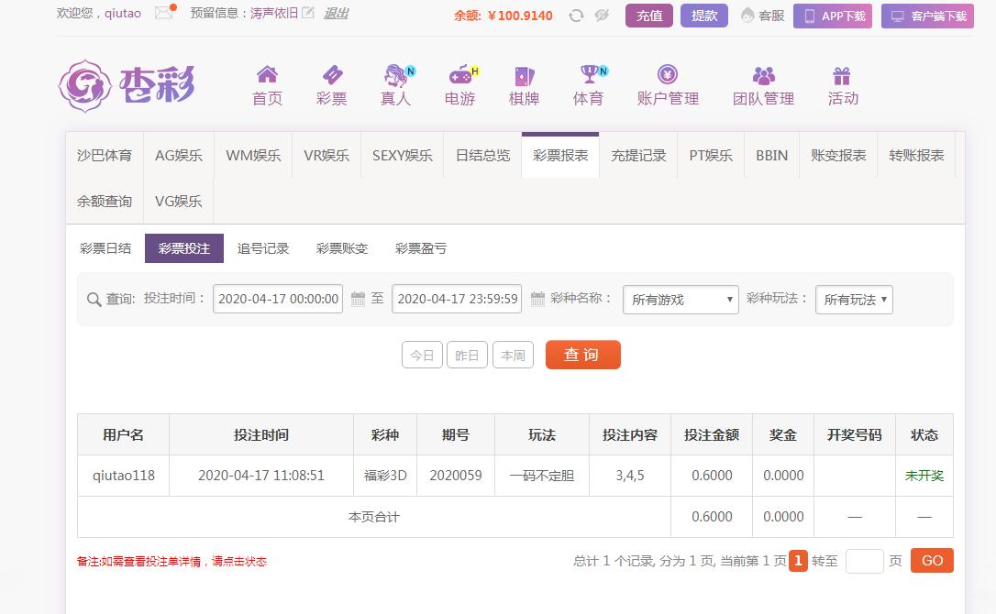This screenshot has width=996, height=614.
Task: Switch to VG娱乐 tab
Action: click(179, 202)
